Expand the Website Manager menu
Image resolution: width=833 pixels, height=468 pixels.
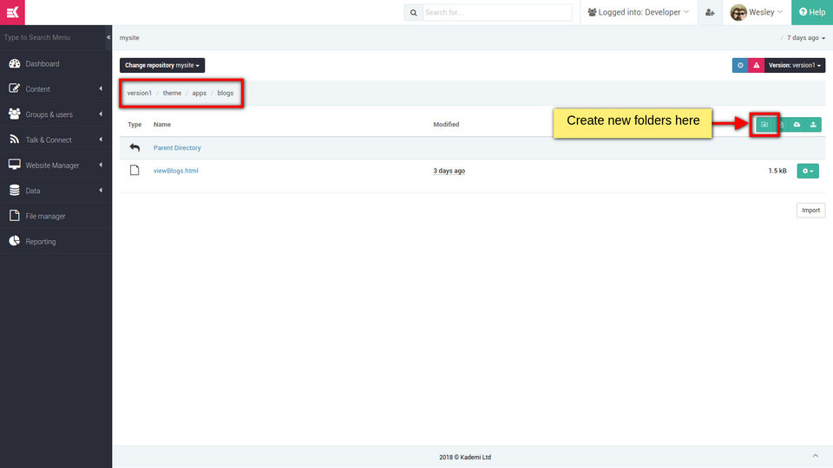56,165
